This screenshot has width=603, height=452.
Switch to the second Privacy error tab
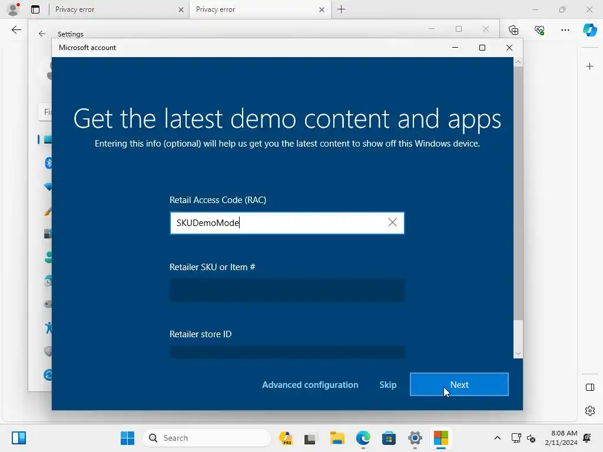pyautogui.click(x=259, y=9)
